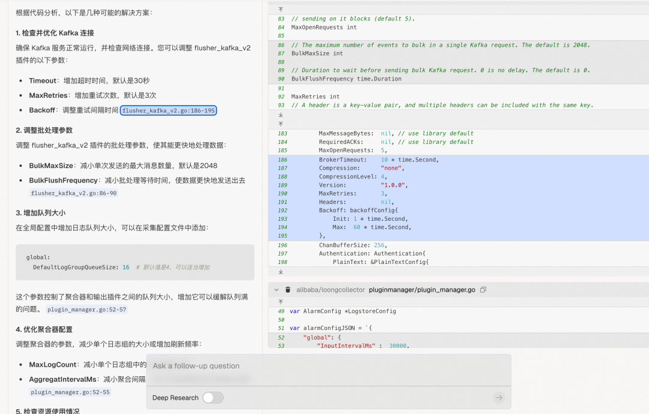Expand code downward below line 93

(281, 114)
